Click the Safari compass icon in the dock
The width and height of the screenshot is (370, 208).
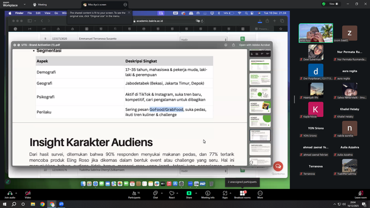point(95,184)
